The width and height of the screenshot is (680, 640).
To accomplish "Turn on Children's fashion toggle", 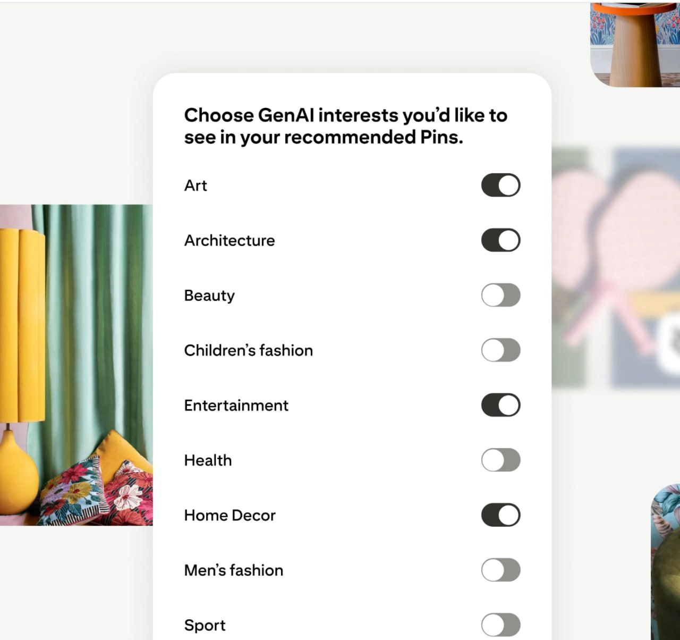I will click(500, 350).
